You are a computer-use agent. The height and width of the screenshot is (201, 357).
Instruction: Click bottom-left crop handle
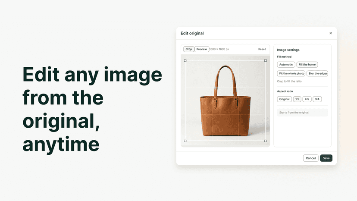(x=185, y=141)
